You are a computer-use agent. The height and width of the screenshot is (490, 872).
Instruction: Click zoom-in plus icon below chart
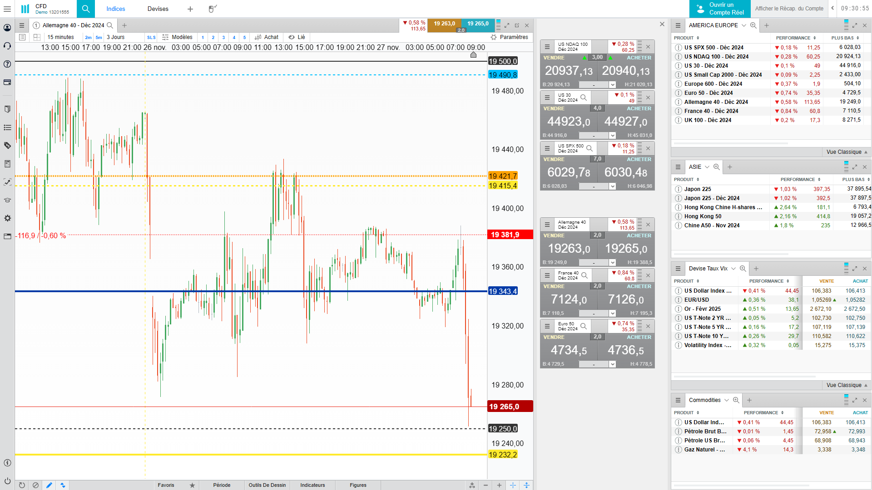point(499,485)
